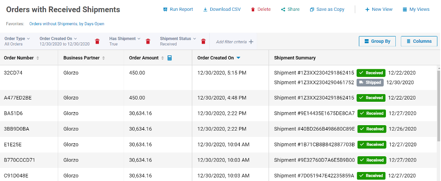Screen dimensions: 441x181
Task: Select order number 32CD74
Action: coord(13,73)
